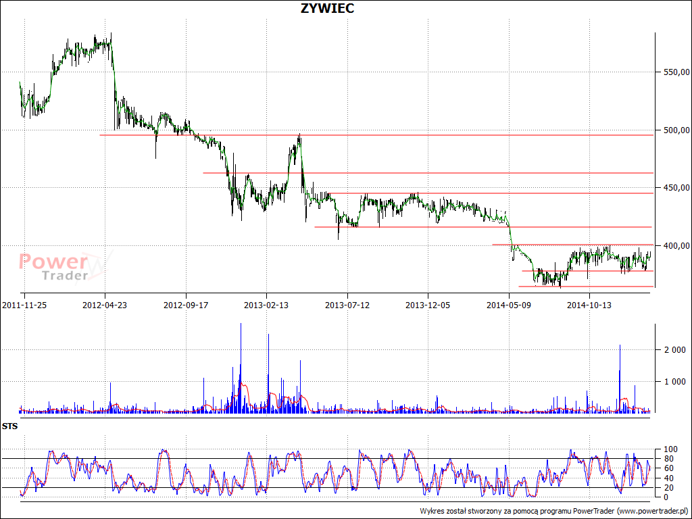Click the 450,00 price axis label

(677, 188)
